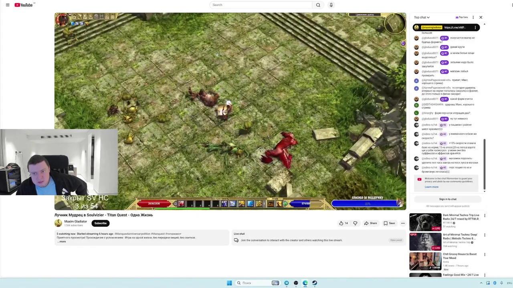This screenshot has width=513, height=288.
Task: Click gloduss8071 avatar beside 'давай крути'
Action: pyautogui.click(x=416, y=47)
